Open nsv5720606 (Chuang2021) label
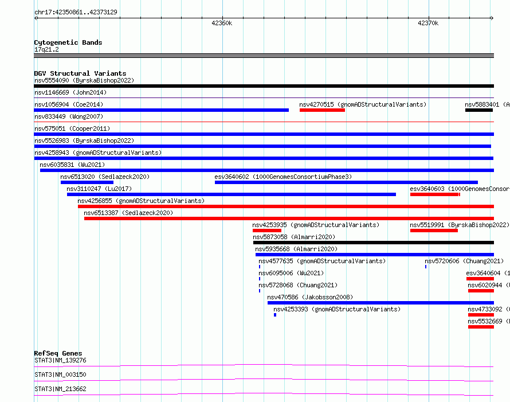 click(464, 261)
